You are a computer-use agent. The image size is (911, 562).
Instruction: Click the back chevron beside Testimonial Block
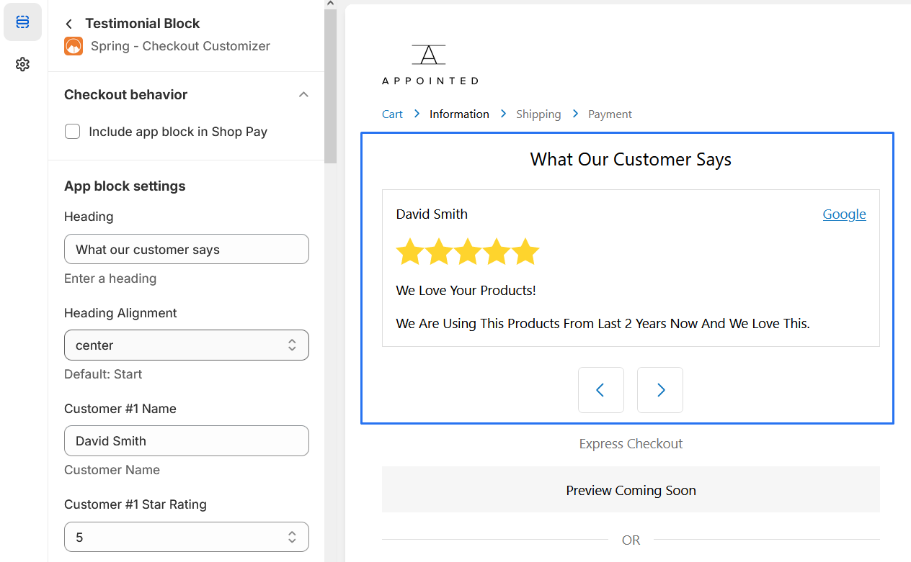68,23
